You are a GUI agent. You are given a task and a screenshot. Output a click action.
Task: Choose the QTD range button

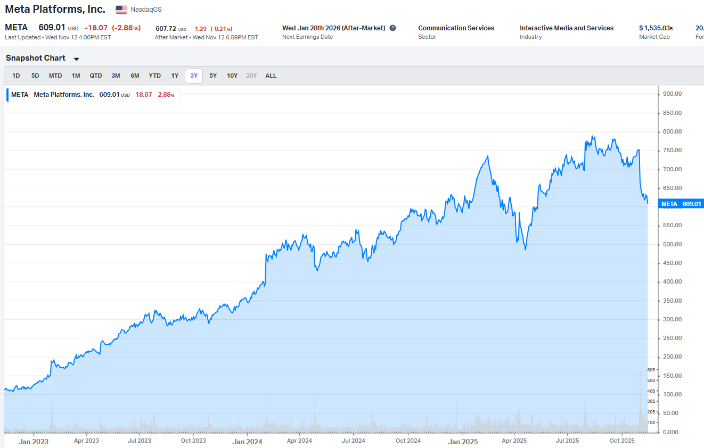[x=96, y=76]
